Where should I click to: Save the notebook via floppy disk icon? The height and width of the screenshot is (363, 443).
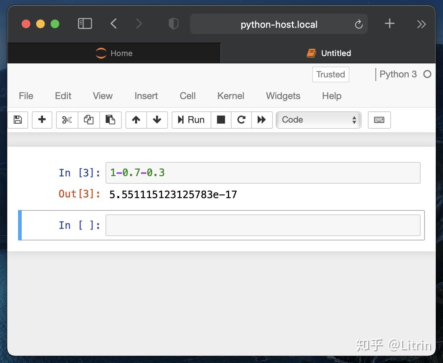[x=17, y=120]
